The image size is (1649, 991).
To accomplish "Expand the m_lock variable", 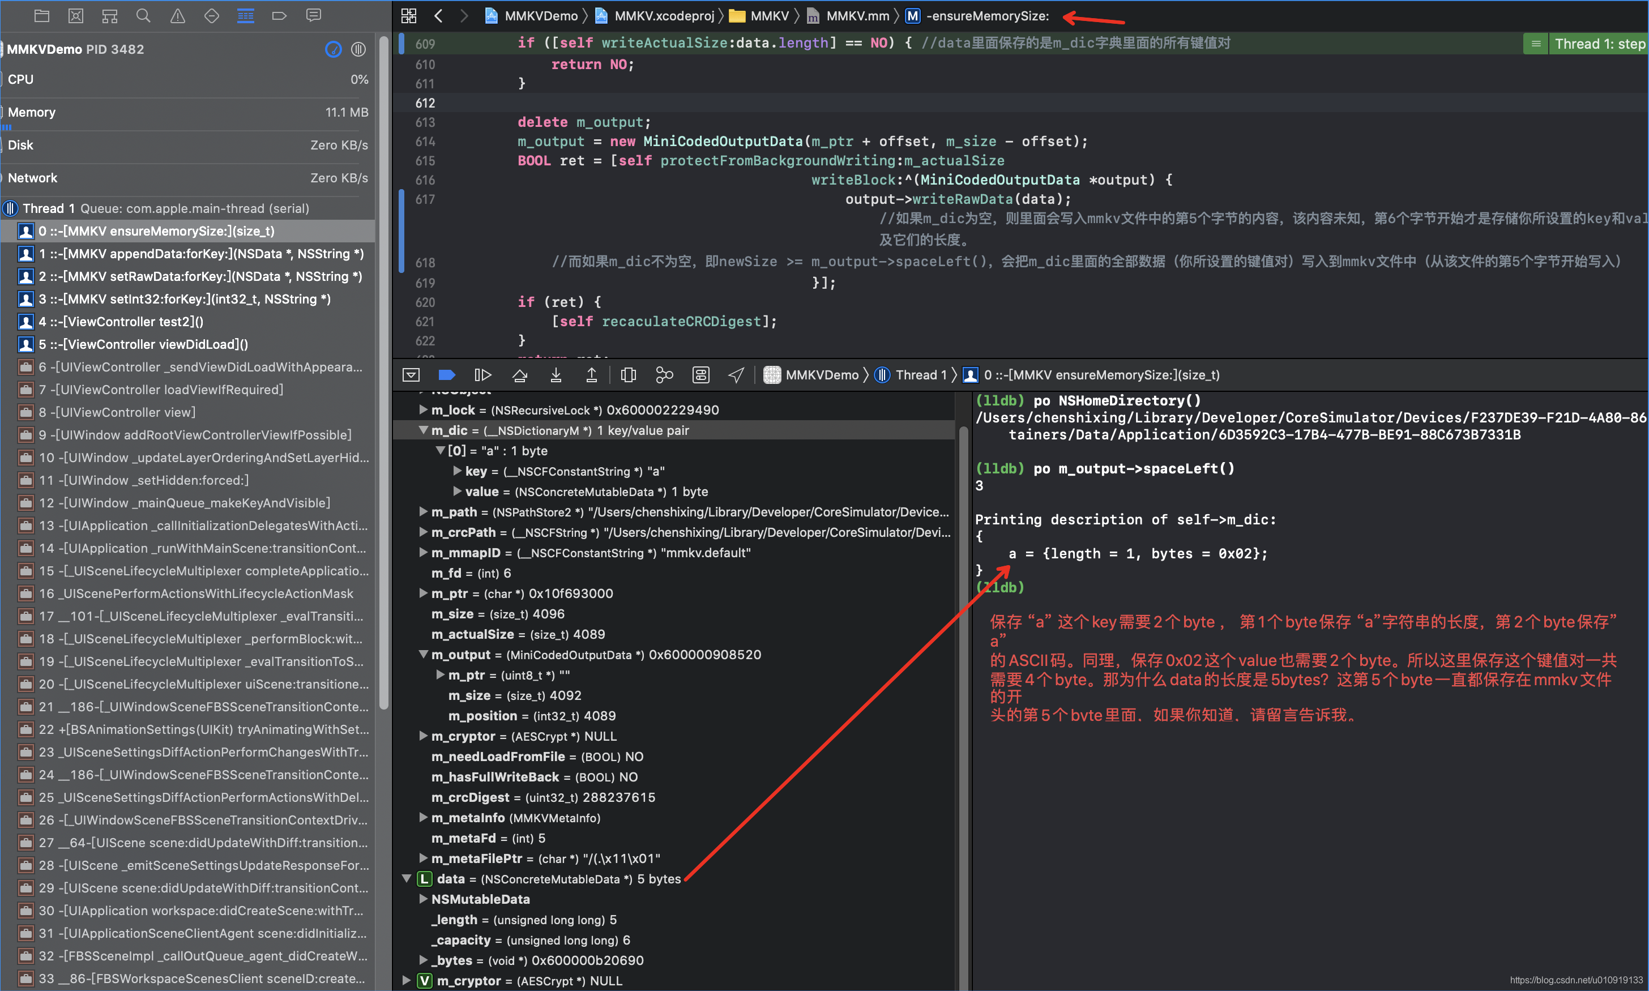I will [x=422, y=410].
